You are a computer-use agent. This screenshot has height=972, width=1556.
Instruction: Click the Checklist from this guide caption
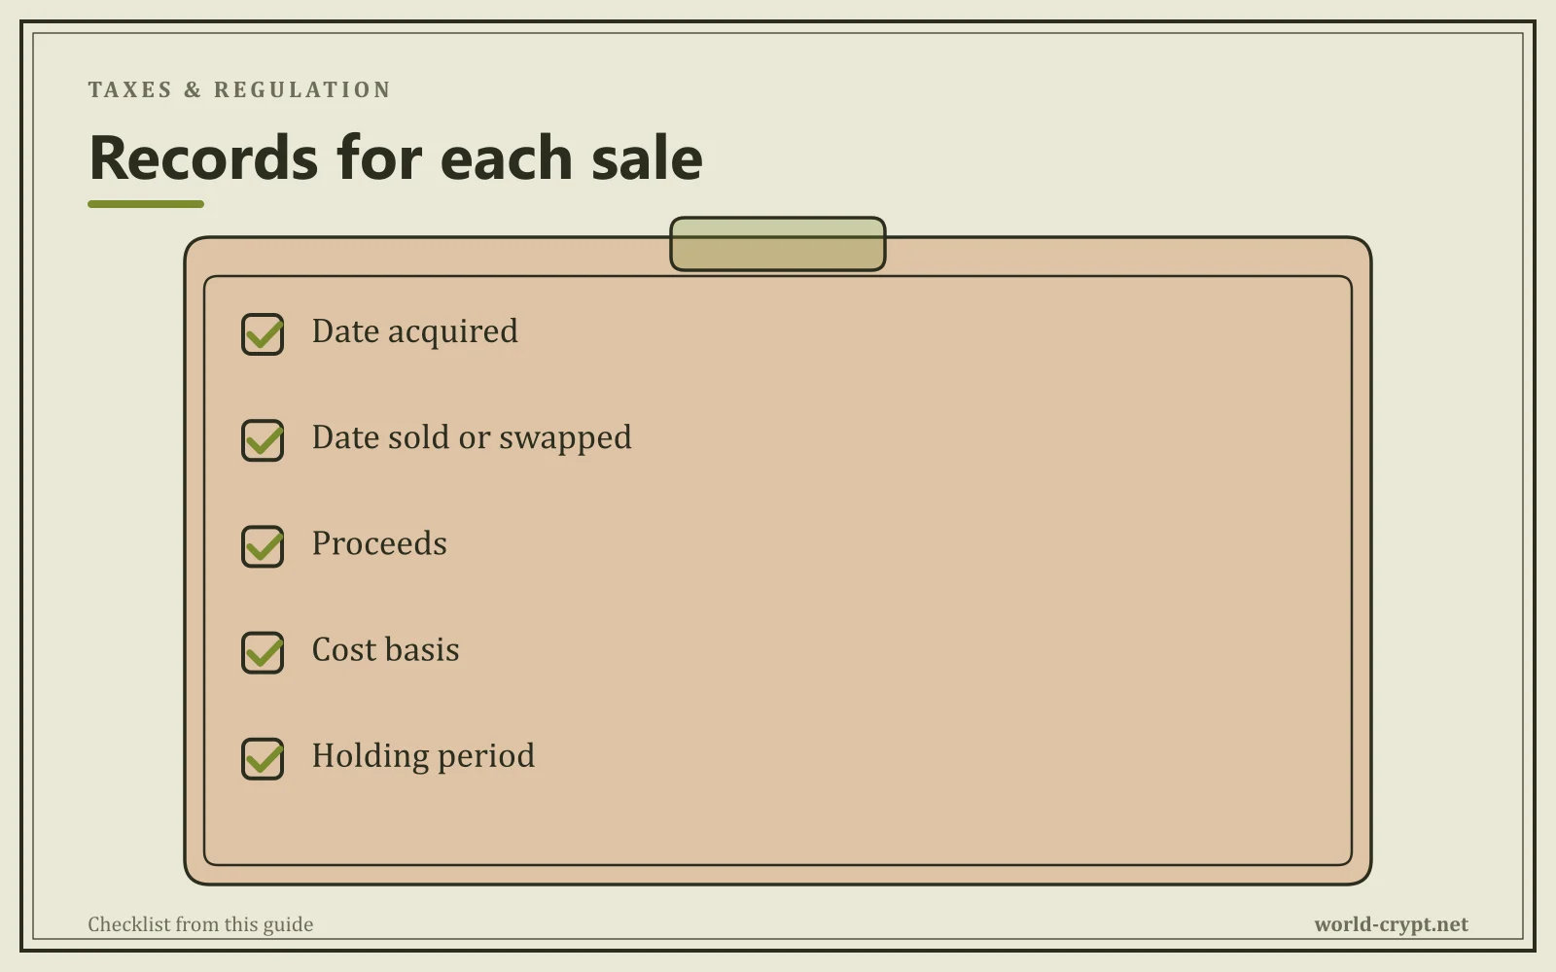coord(200,924)
